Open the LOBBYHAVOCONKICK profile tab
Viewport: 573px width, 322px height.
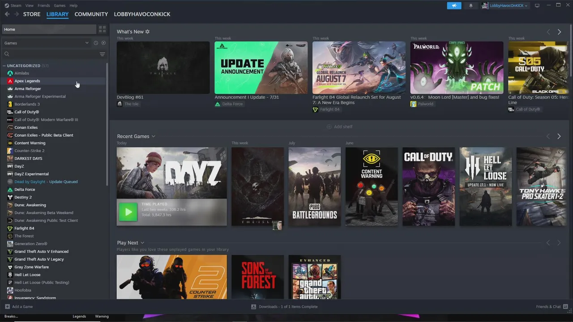(142, 14)
